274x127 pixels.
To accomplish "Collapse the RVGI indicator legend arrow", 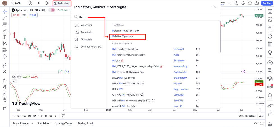I will tap(14, 81).
